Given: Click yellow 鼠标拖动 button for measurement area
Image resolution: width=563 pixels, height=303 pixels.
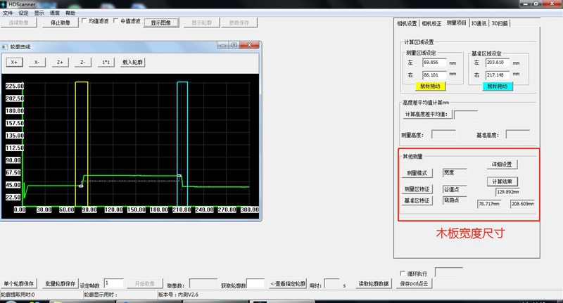Looking at the screenshot, I should [x=429, y=86].
